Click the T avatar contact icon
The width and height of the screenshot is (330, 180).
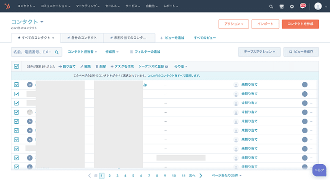29,158
